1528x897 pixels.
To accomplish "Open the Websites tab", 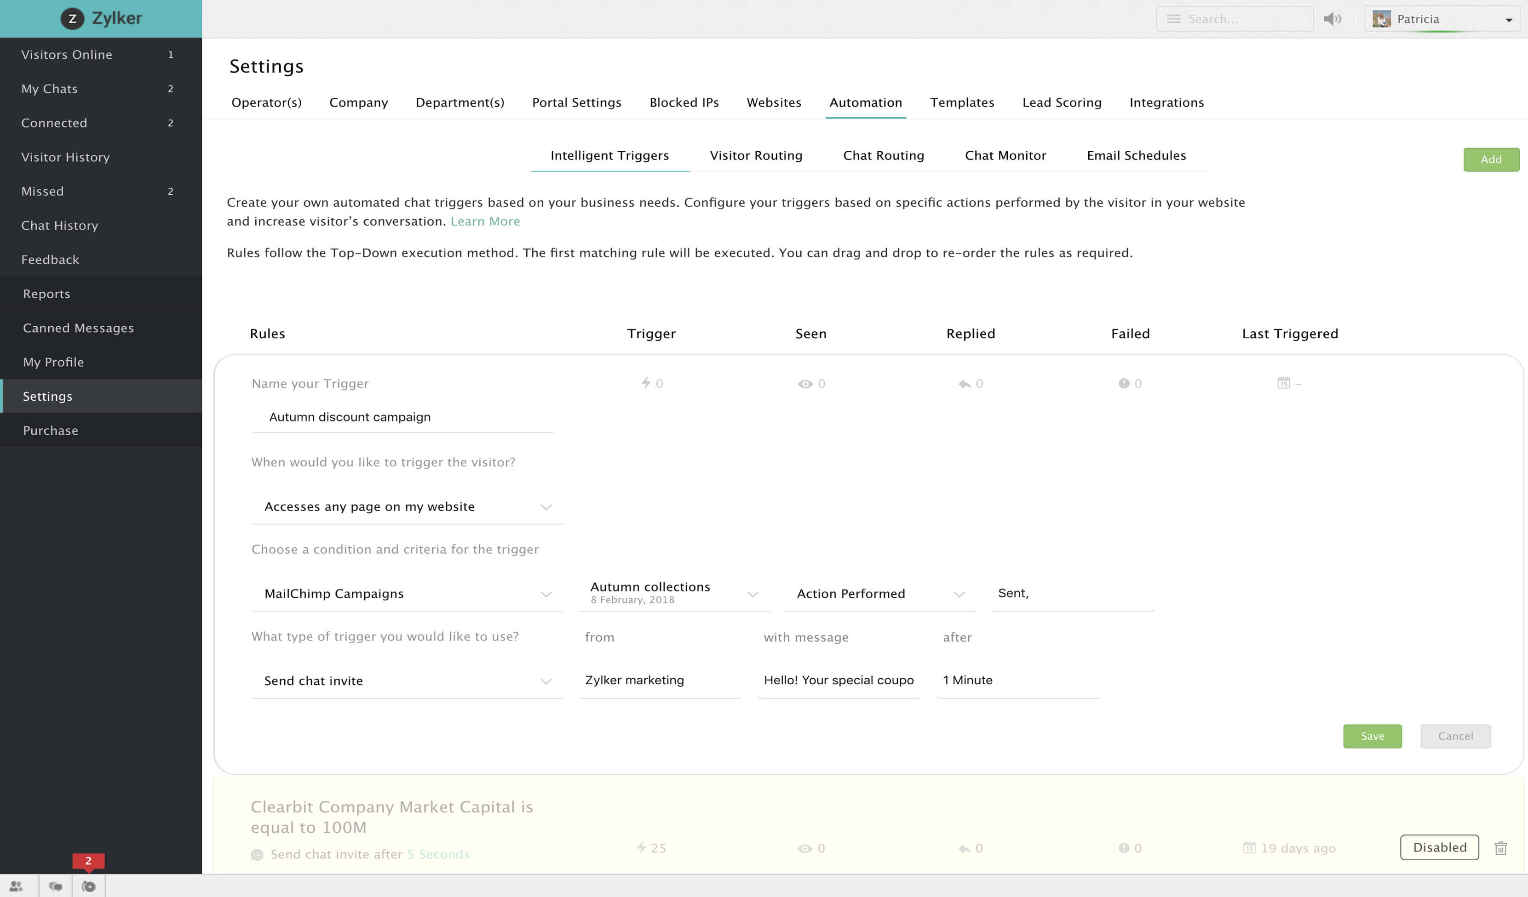I will pyautogui.click(x=774, y=102).
